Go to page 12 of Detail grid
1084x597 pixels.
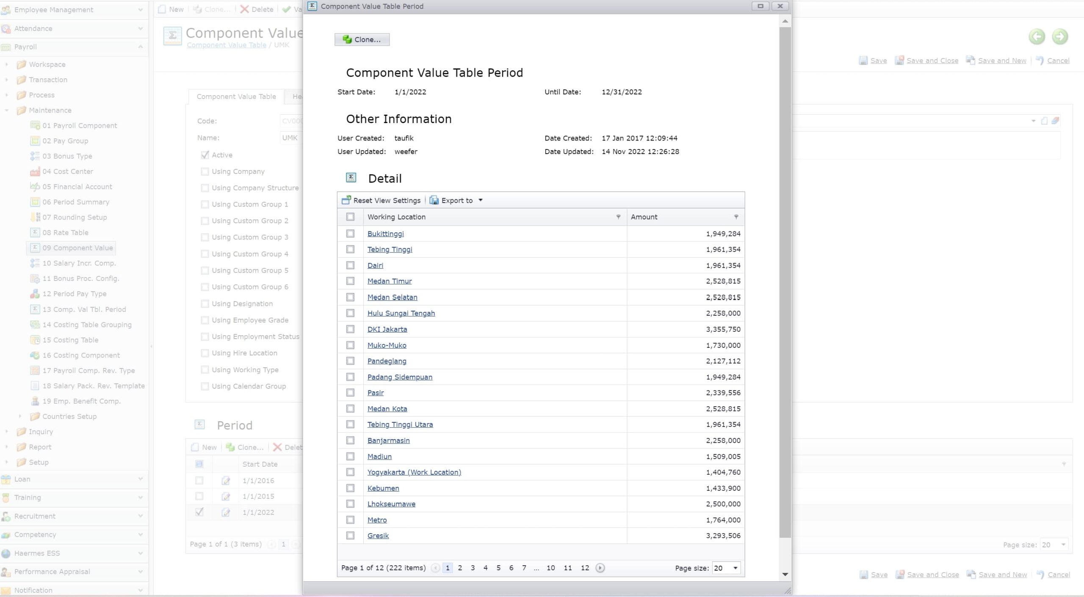coord(585,568)
